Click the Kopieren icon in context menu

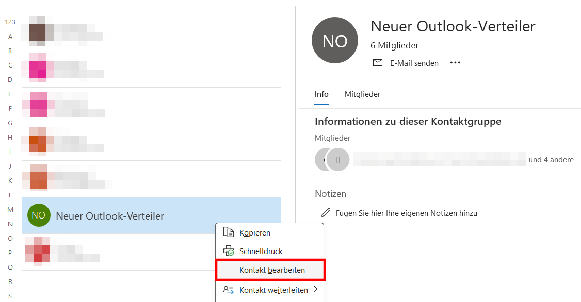pyautogui.click(x=228, y=232)
